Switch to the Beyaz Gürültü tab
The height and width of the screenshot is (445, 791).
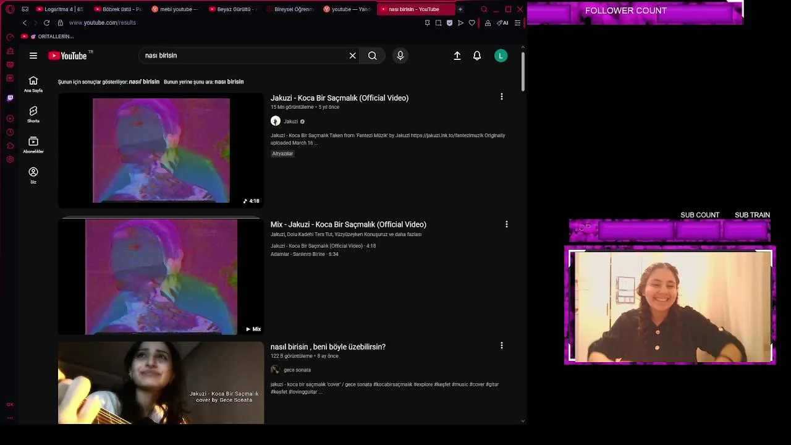[234, 9]
